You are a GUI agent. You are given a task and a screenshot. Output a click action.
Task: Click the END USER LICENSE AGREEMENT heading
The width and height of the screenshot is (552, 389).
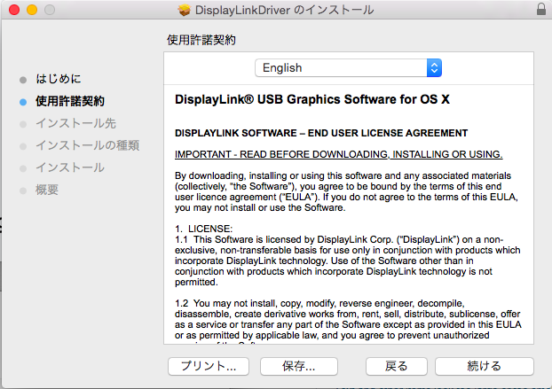321,133
